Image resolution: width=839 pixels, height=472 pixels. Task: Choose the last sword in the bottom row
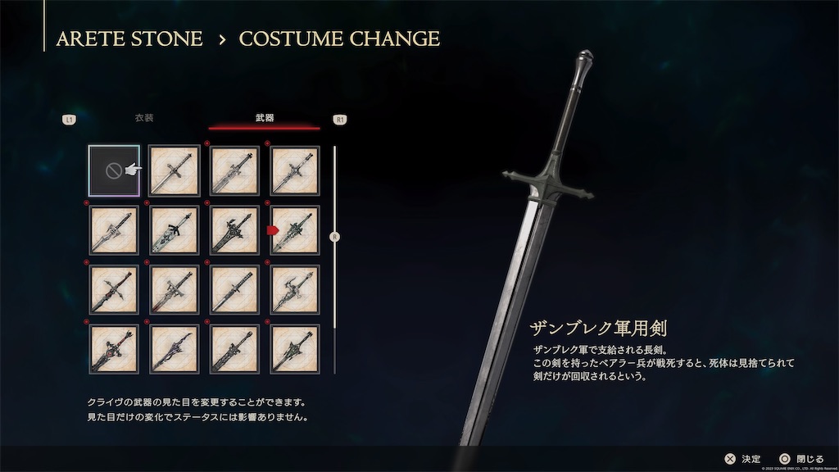coord(295,349)
